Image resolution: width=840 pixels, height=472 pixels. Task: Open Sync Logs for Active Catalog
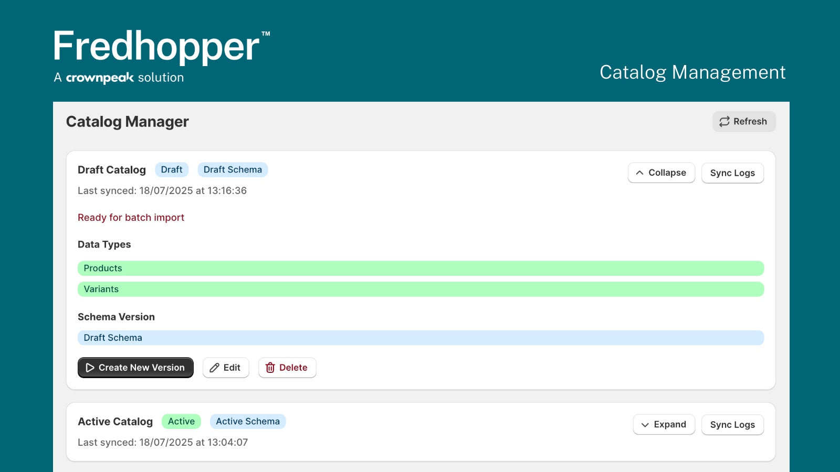[732, 424]
